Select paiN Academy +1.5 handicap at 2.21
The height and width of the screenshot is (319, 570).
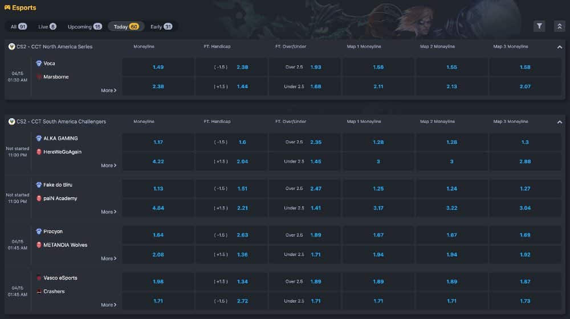[x=231, y=208]
